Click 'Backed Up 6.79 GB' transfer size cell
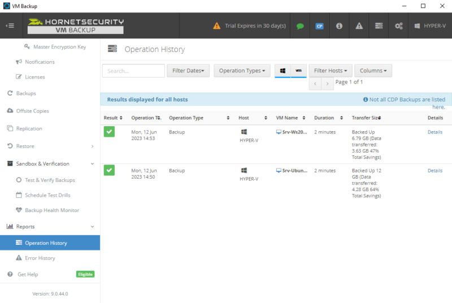Viewport: 452px width, 303px height. 366,145
